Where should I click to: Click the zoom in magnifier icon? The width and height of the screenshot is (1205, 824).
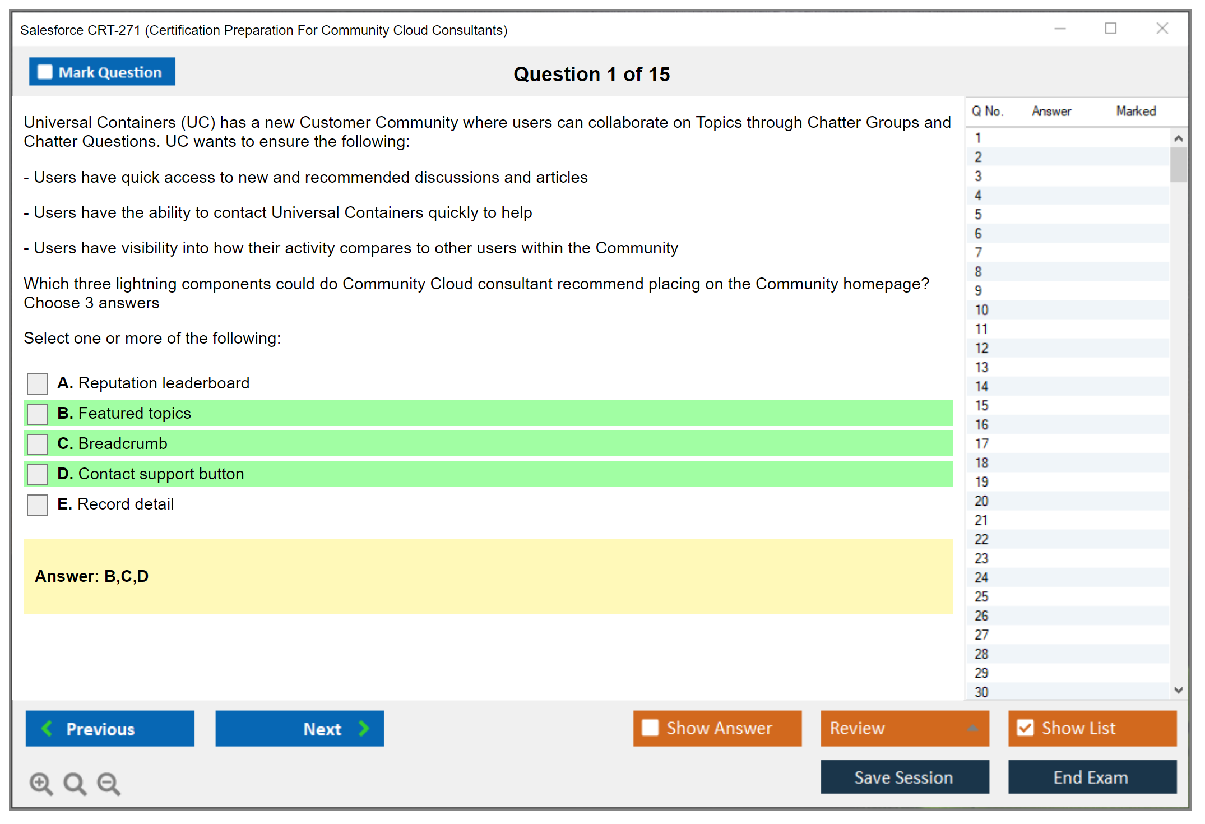coord(40,783)
